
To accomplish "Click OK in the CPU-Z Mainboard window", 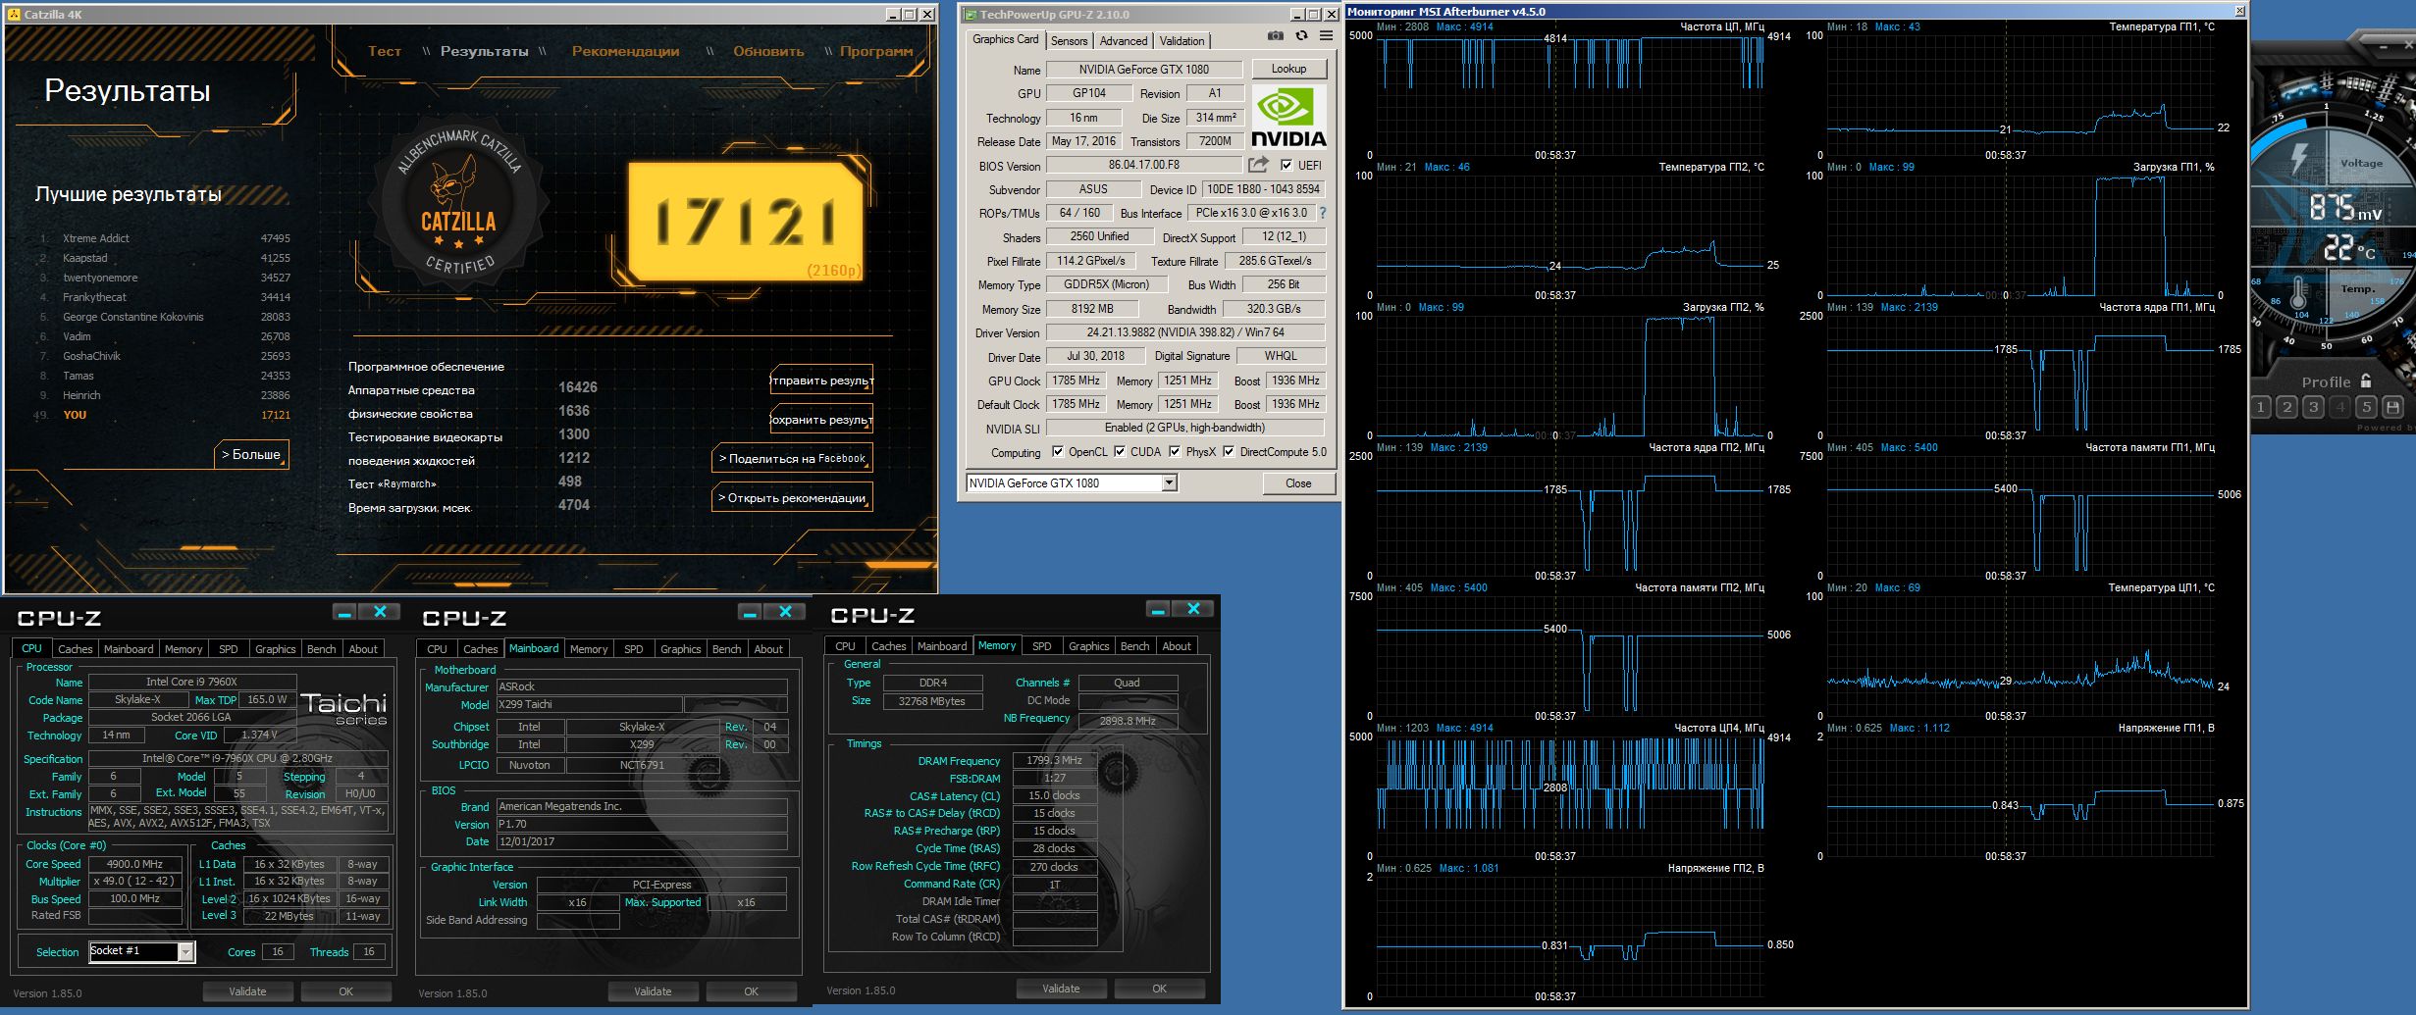I will coord(751,991).
